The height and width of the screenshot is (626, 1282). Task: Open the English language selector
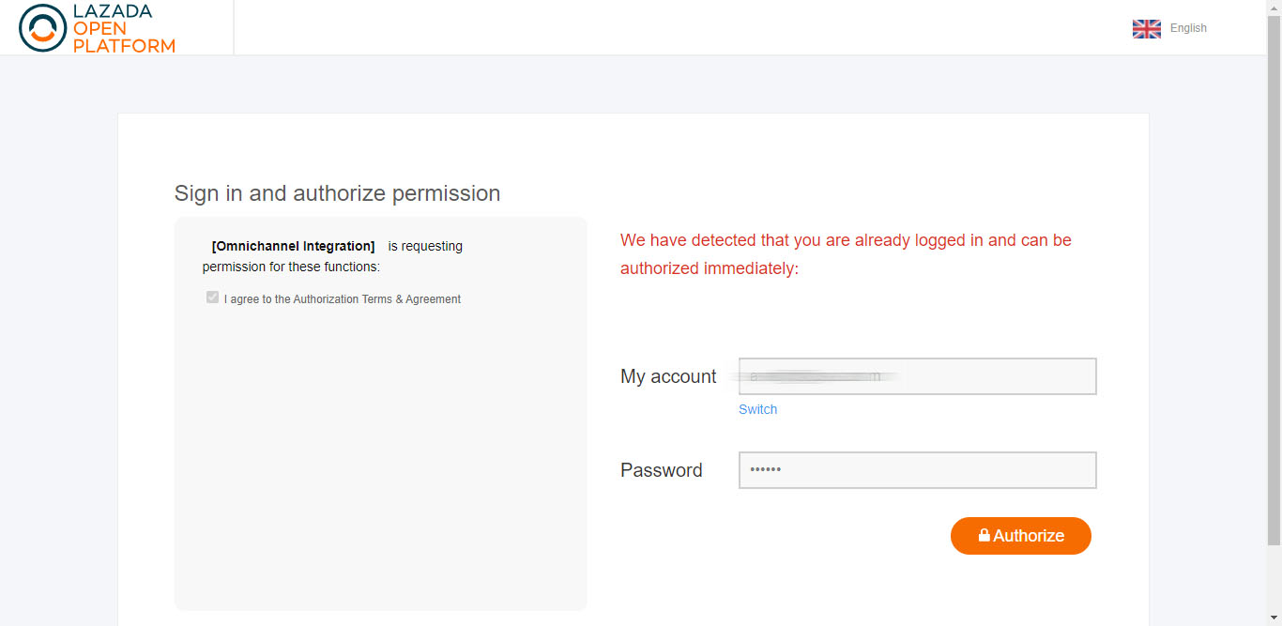[x=1188, y=28]
